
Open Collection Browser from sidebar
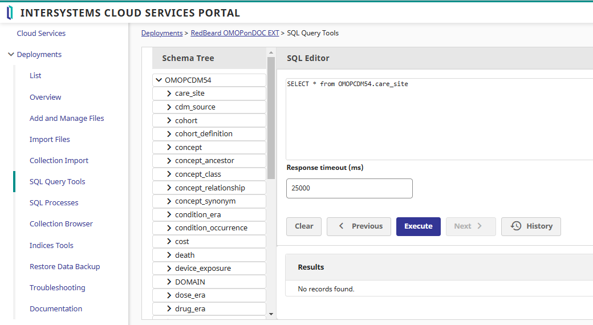[61, 224]
